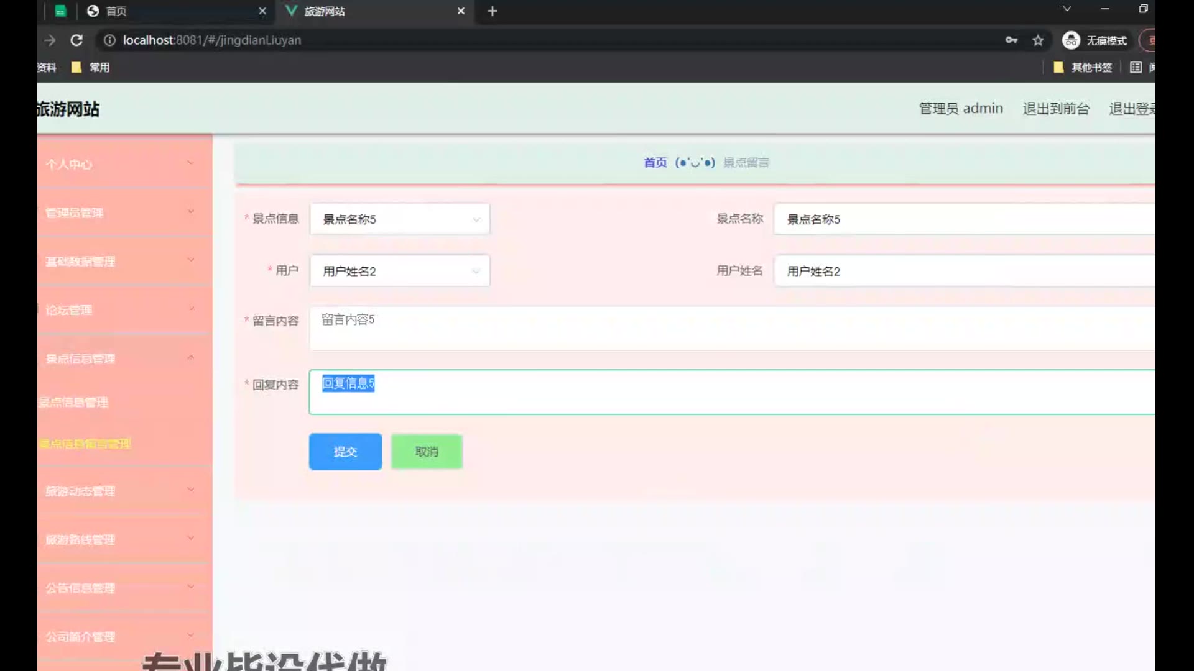The height and width of the screenshot is (671, 1194).
Task: Click the 首页 breadcrumb link
Action: (x=655, y=163)
